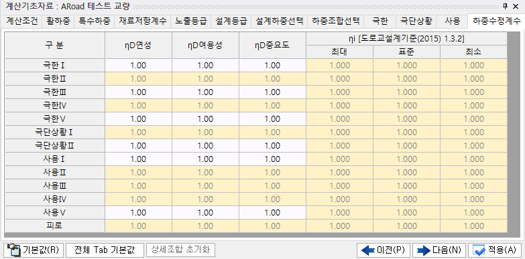Select the 극한Ⅱ row header
525x259 pixels.
[x=54, y=79]
